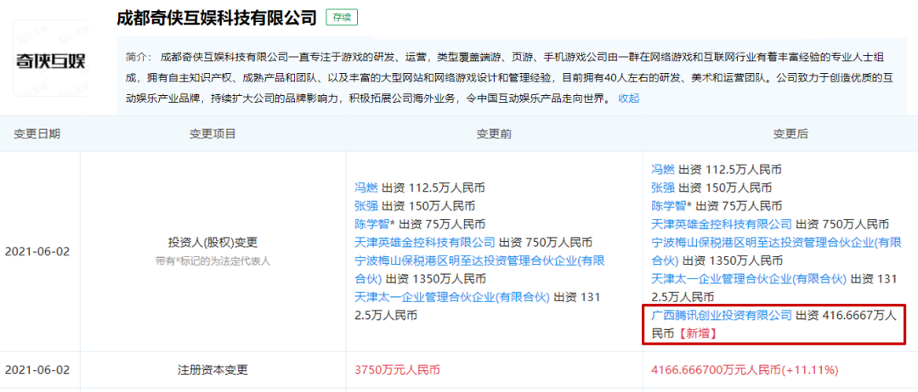Open 宁波梅山保税港区明至达 link in 变更前 column

pos(479,269)
